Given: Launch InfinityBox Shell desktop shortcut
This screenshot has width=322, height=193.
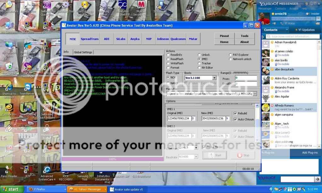Looking at the screenshot, I should coord(122,6).
